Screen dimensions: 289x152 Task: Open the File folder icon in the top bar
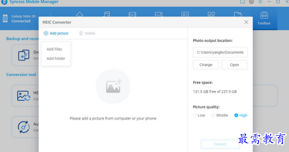[238, 14]
